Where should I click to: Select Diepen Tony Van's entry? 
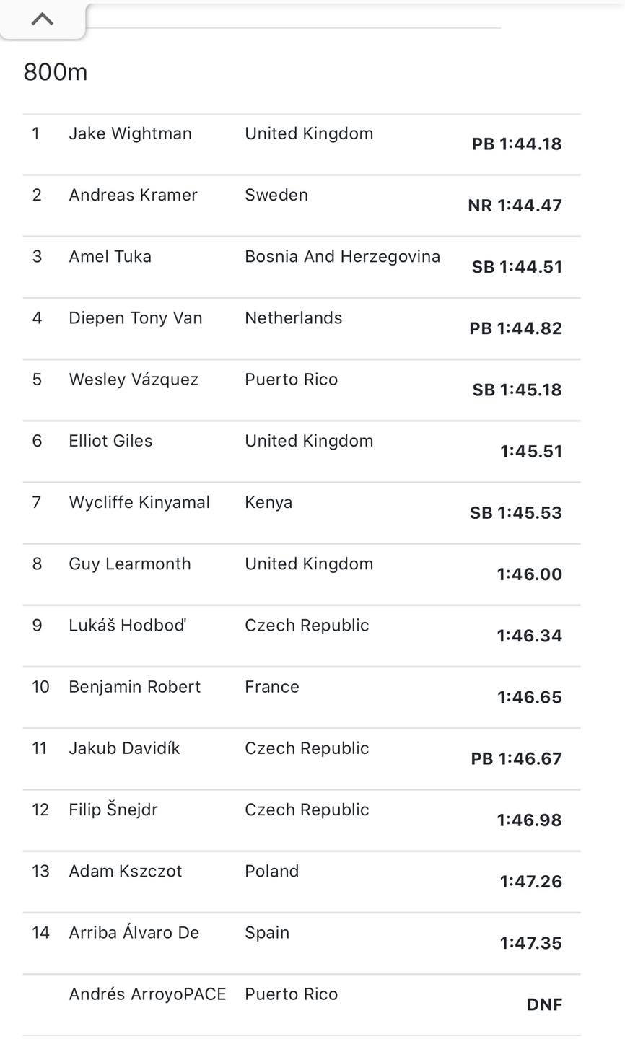click(x=135, y=318)
